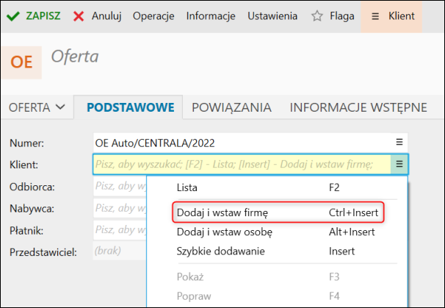This screenshot has width=445, height=308.
Task: Click the star Flaga icon
Action: (317, 16)
